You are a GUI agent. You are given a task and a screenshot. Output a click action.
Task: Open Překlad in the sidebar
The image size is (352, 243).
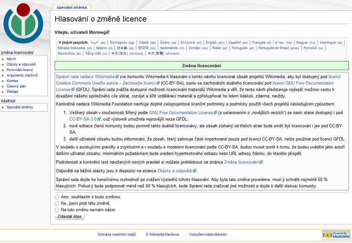(12, 91)
